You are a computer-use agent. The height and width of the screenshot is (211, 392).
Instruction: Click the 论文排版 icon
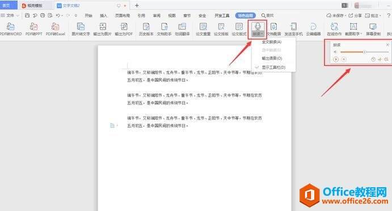221,27
